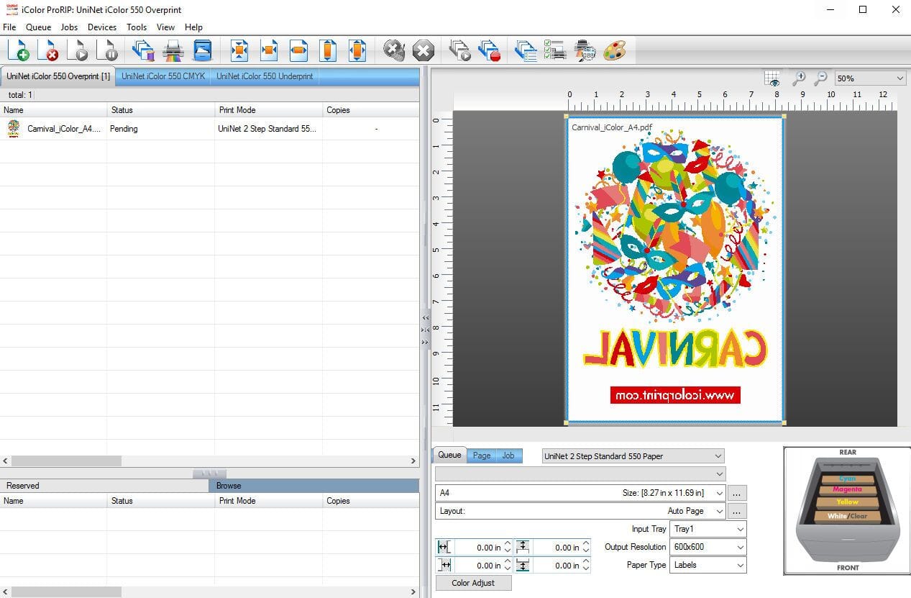
Task: Click the pause job toolbar icon
Action: click(x=108, y=51)
